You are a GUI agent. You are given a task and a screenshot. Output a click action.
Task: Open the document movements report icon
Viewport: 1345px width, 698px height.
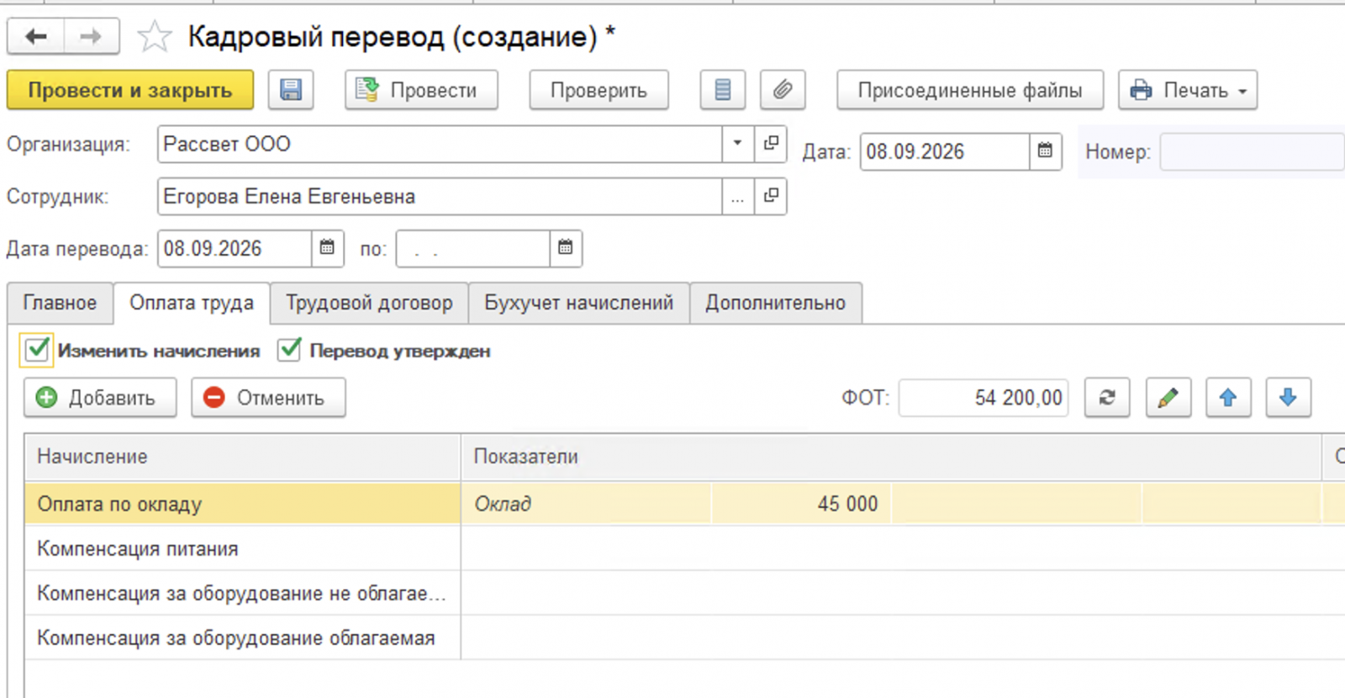(x=723, y=90)
